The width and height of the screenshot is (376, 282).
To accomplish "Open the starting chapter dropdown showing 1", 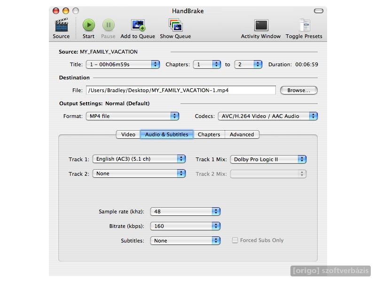I will (207, 64).
